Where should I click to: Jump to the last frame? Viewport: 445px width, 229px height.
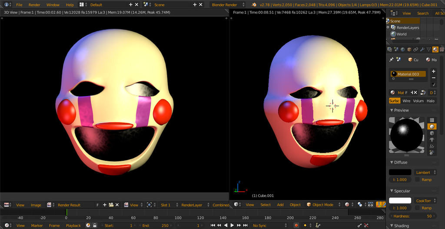[x=246, y=226]
